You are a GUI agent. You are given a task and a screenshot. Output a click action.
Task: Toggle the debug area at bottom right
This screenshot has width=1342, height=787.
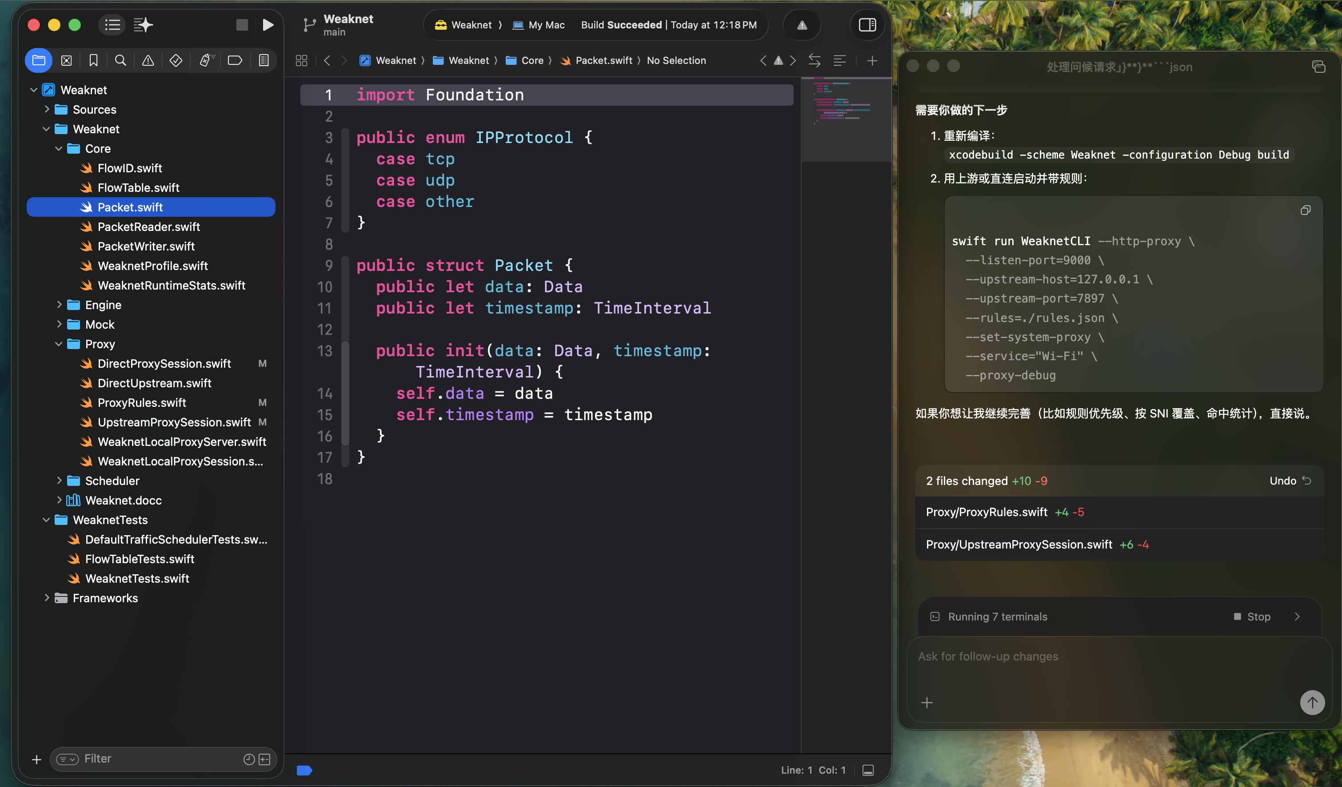pyautogui.click(x=868, y=770)
